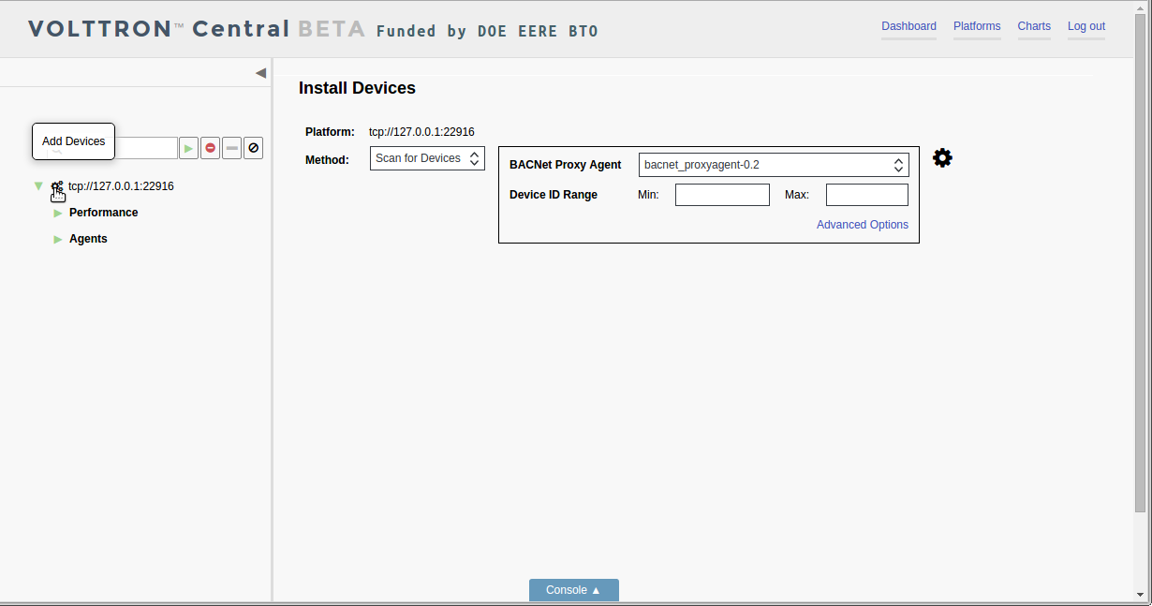The height and width of the screenshot is (606, 1152).
Task: Select the Agents tree label
Action: point(88,239)
